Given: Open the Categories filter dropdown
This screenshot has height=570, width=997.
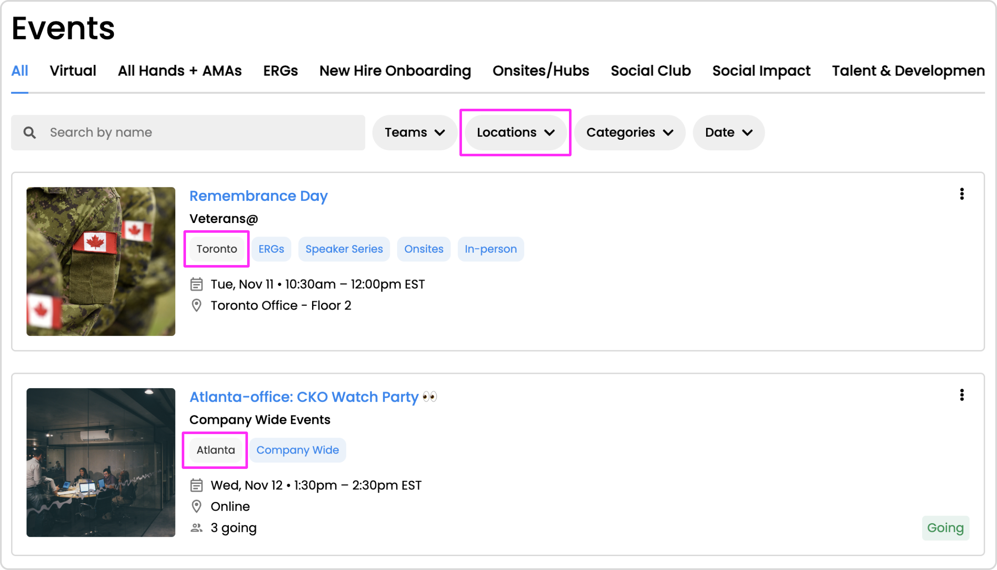Looking at the screenshot, I should (630, 133).
